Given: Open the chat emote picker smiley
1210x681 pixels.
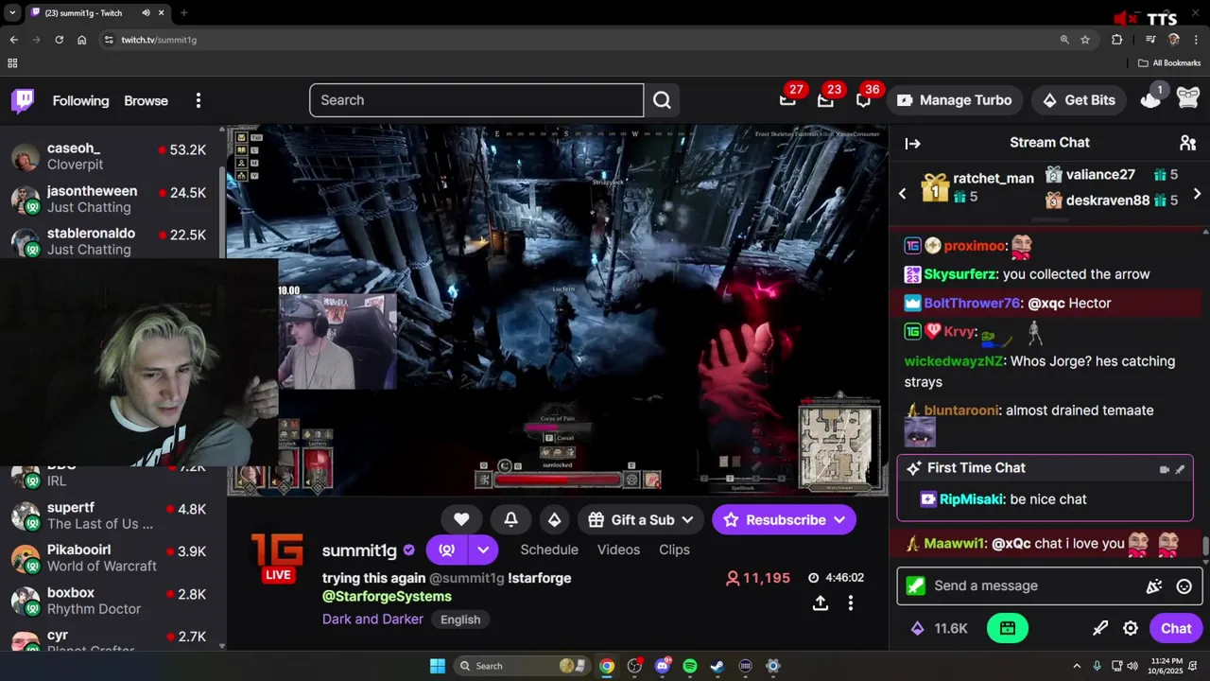Looking at the screenshot, I should (x=1184, y=586).
